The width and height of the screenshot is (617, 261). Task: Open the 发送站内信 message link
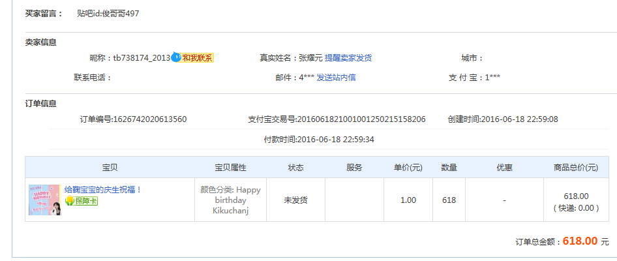(x=336, y=78)
